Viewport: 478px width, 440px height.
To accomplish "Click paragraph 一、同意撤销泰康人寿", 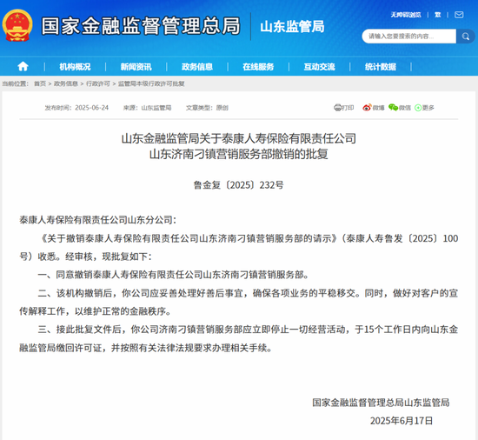I will coord(173,275).
